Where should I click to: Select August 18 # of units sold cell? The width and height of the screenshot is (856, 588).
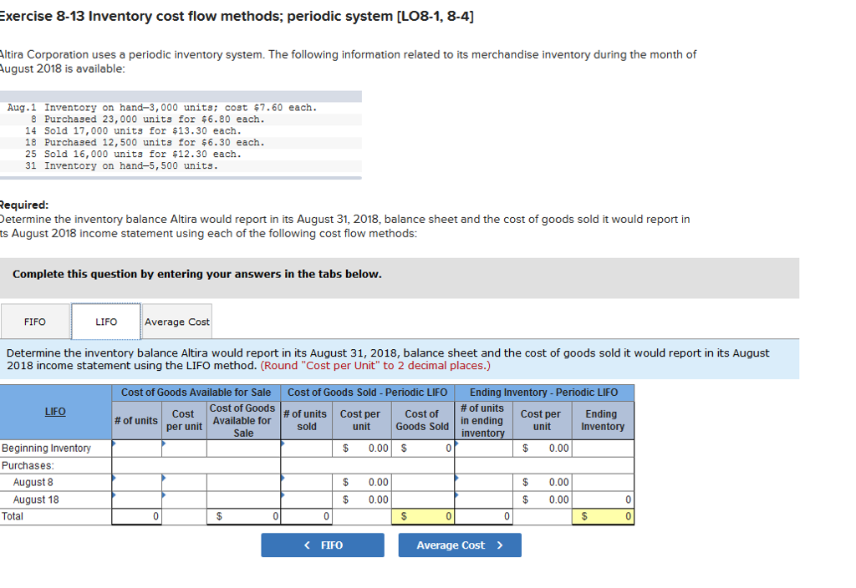(306, 499)
